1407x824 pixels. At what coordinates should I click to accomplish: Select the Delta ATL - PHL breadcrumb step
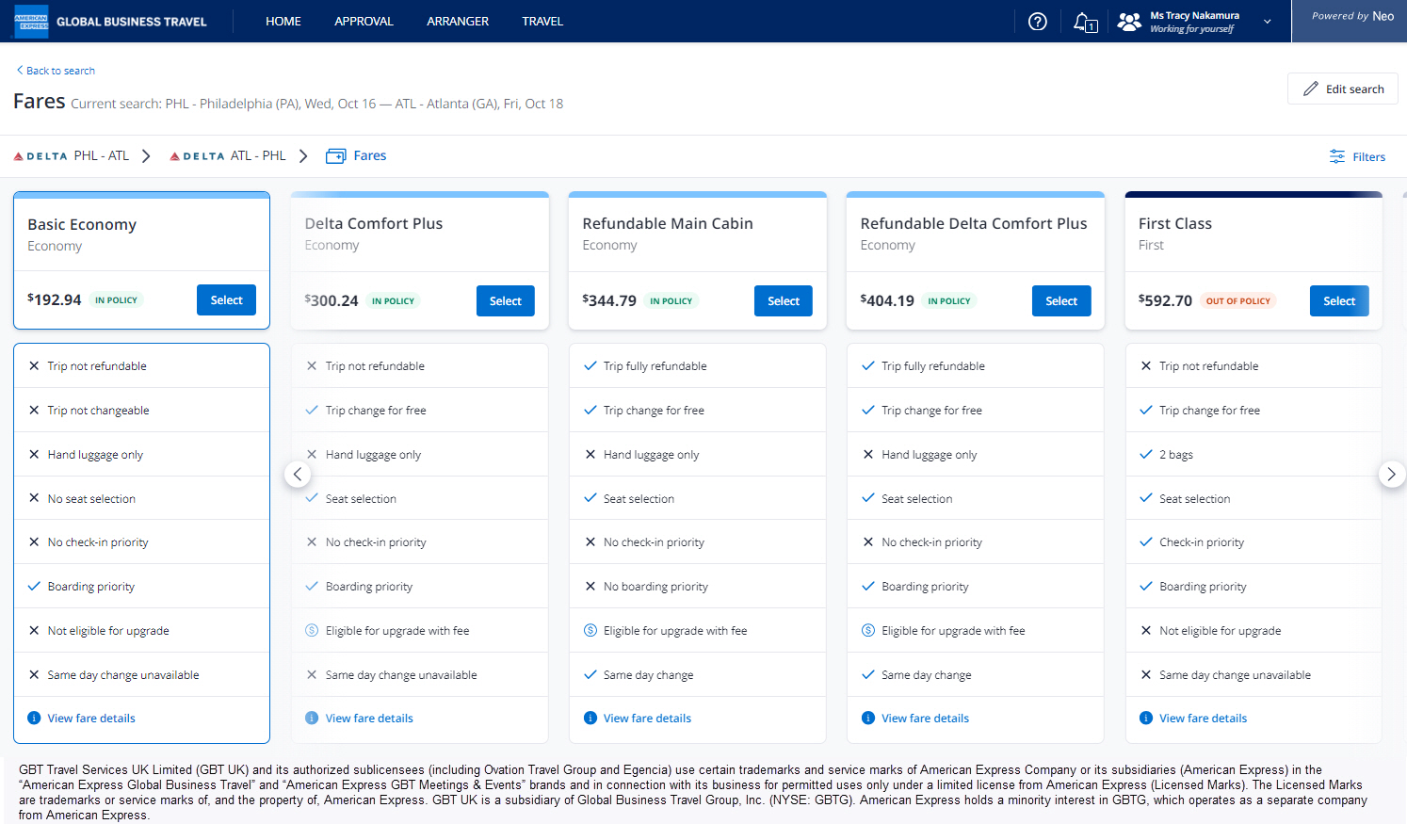(x=228, y=155)
